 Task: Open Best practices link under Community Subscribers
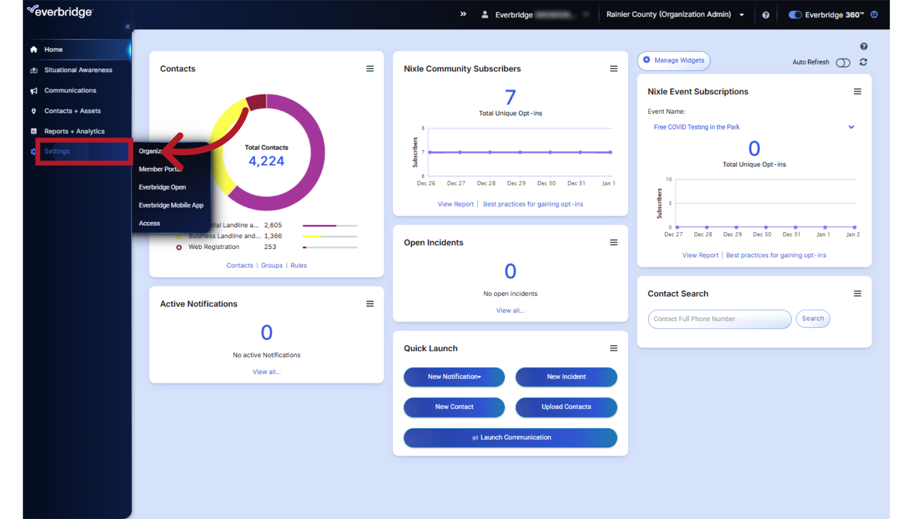(x=533, y=204)
